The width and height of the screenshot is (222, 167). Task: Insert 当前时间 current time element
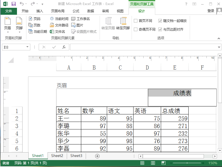[x=59, y=19]
